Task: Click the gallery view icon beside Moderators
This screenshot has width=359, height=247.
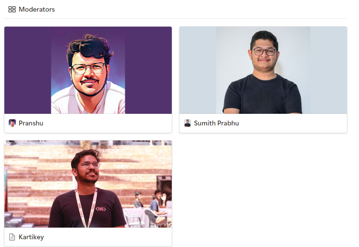Action: [12, 9]
